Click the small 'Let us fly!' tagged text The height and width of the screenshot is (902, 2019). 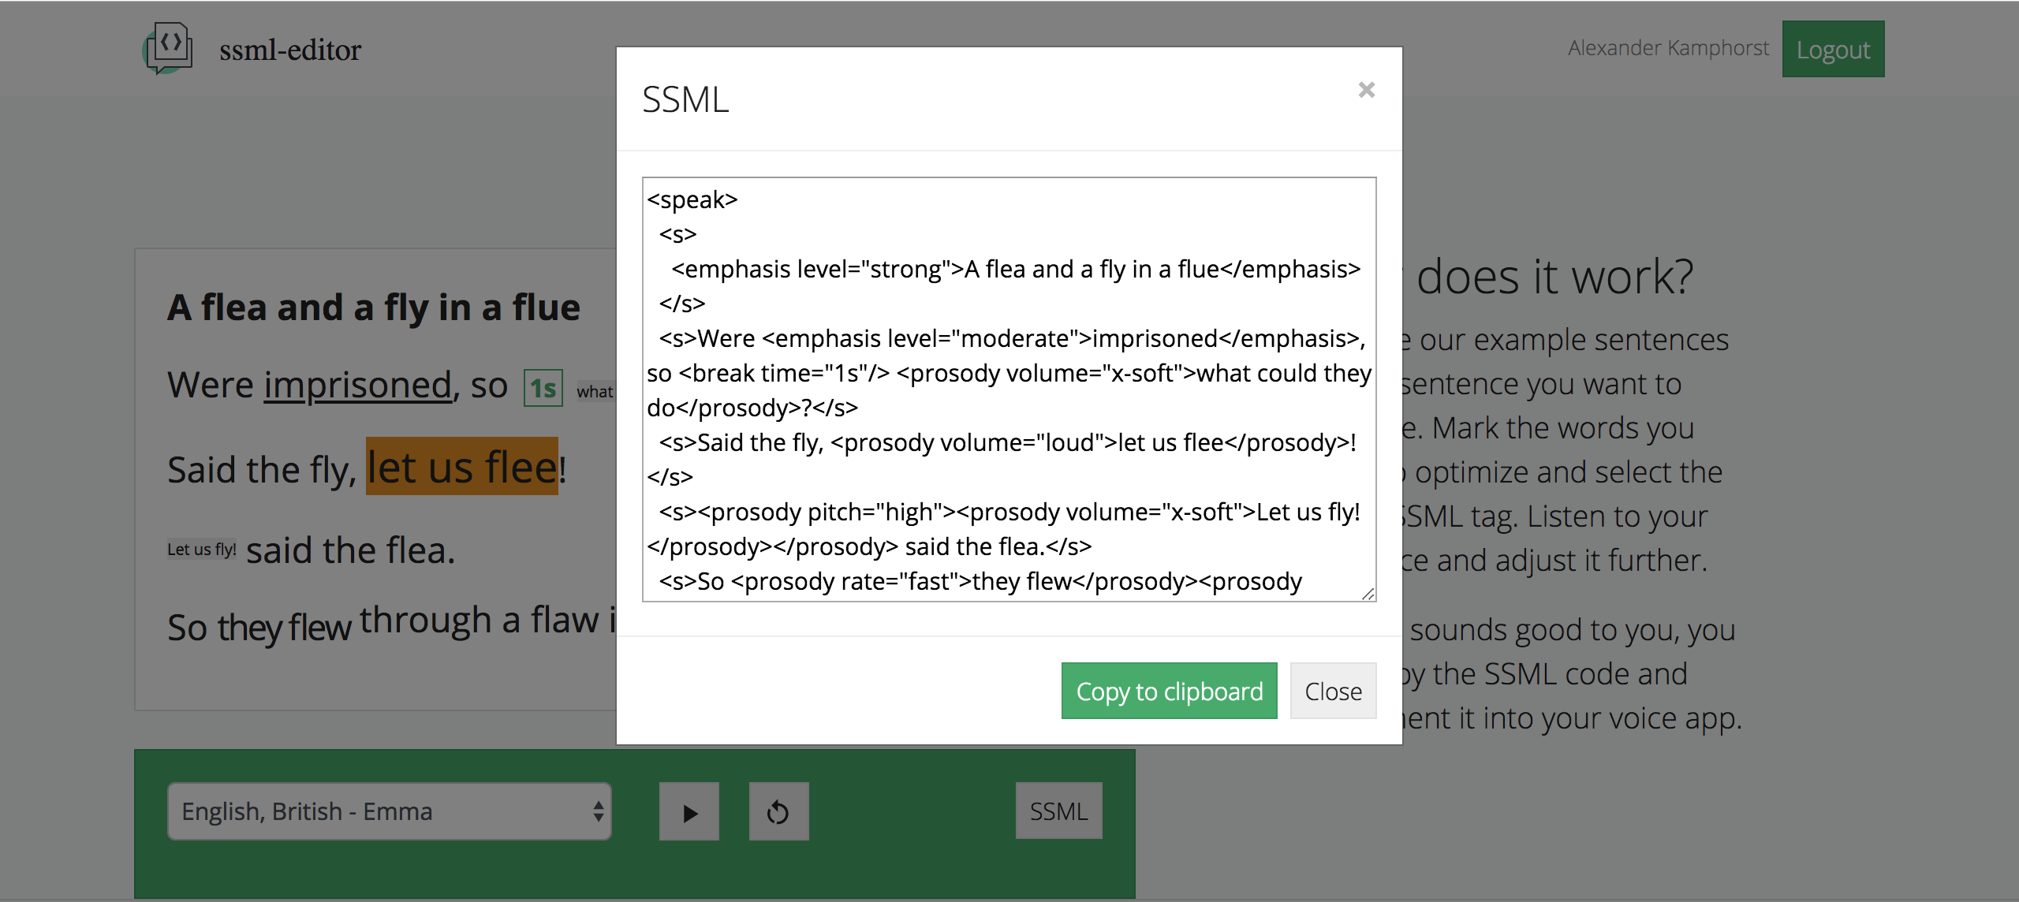(x=201, y=550)
